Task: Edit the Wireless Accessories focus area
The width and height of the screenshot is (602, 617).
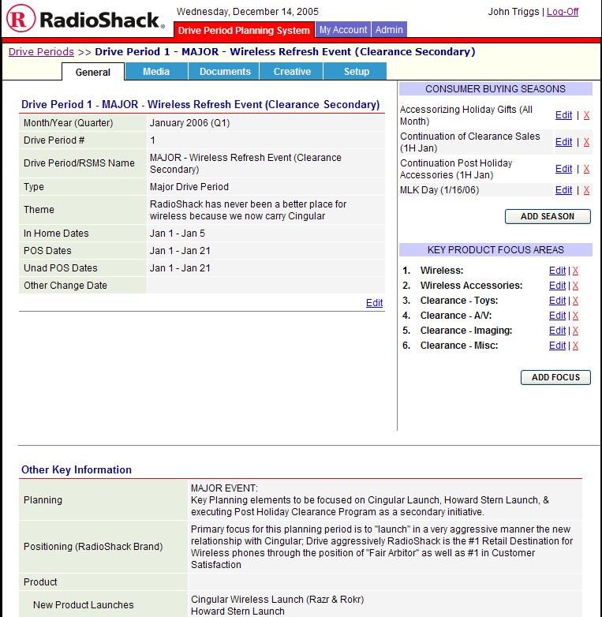Action: [557, 286]
